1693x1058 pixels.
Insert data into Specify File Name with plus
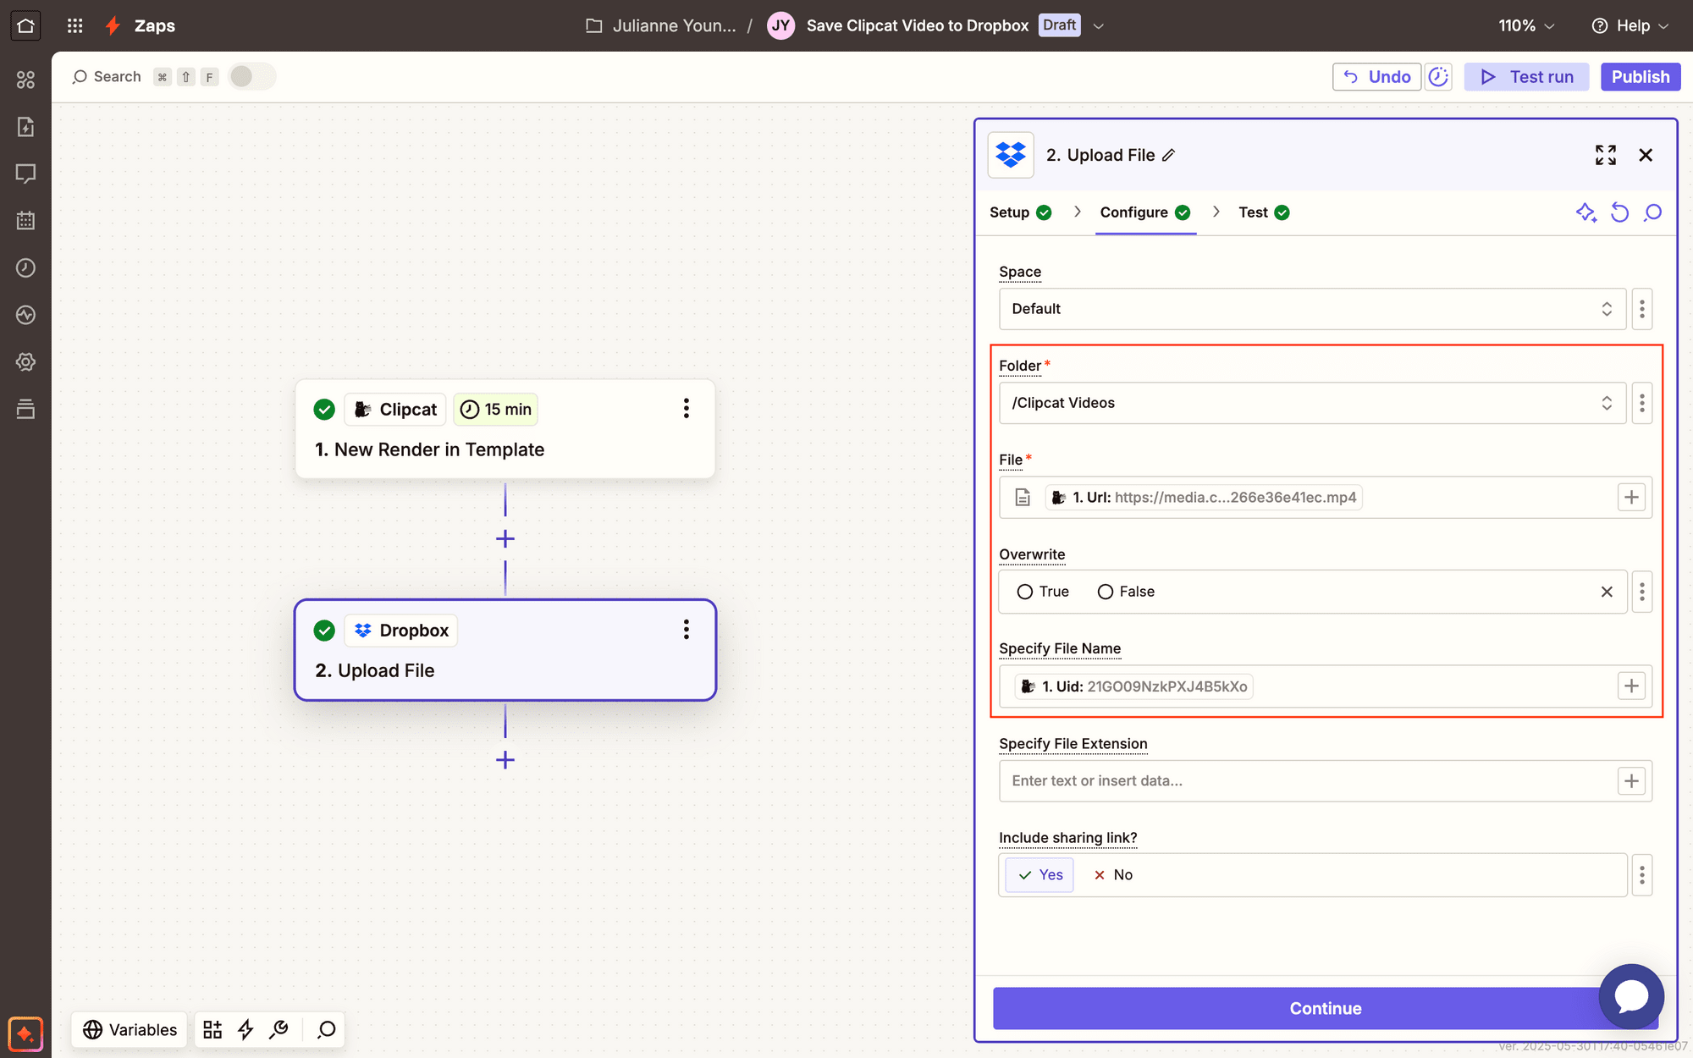[1631, 686]
